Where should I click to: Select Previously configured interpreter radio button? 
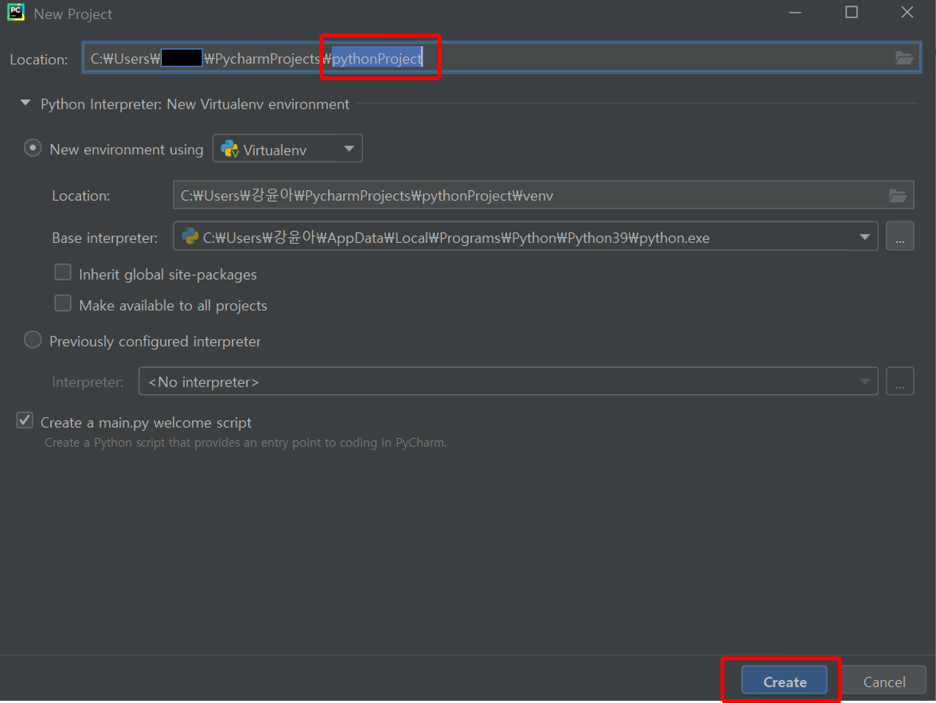point(33,340)
